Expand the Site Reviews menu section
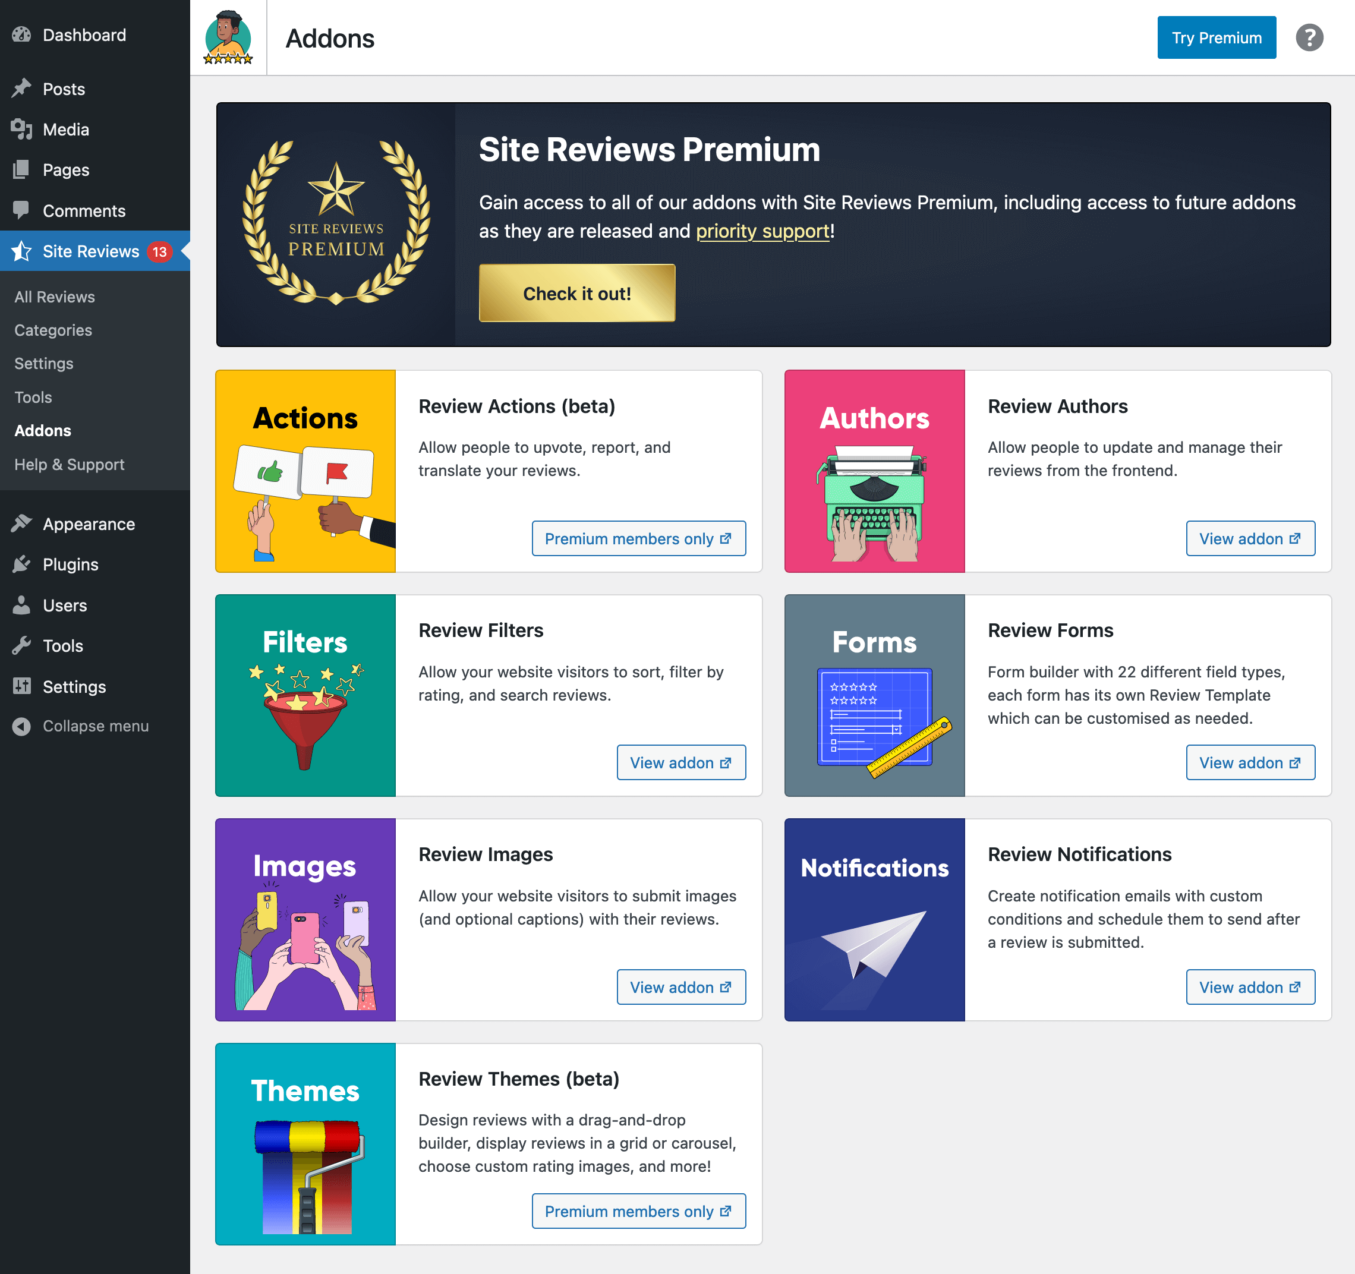This screenshot has height=1274, width=1355. pos(91,250)
